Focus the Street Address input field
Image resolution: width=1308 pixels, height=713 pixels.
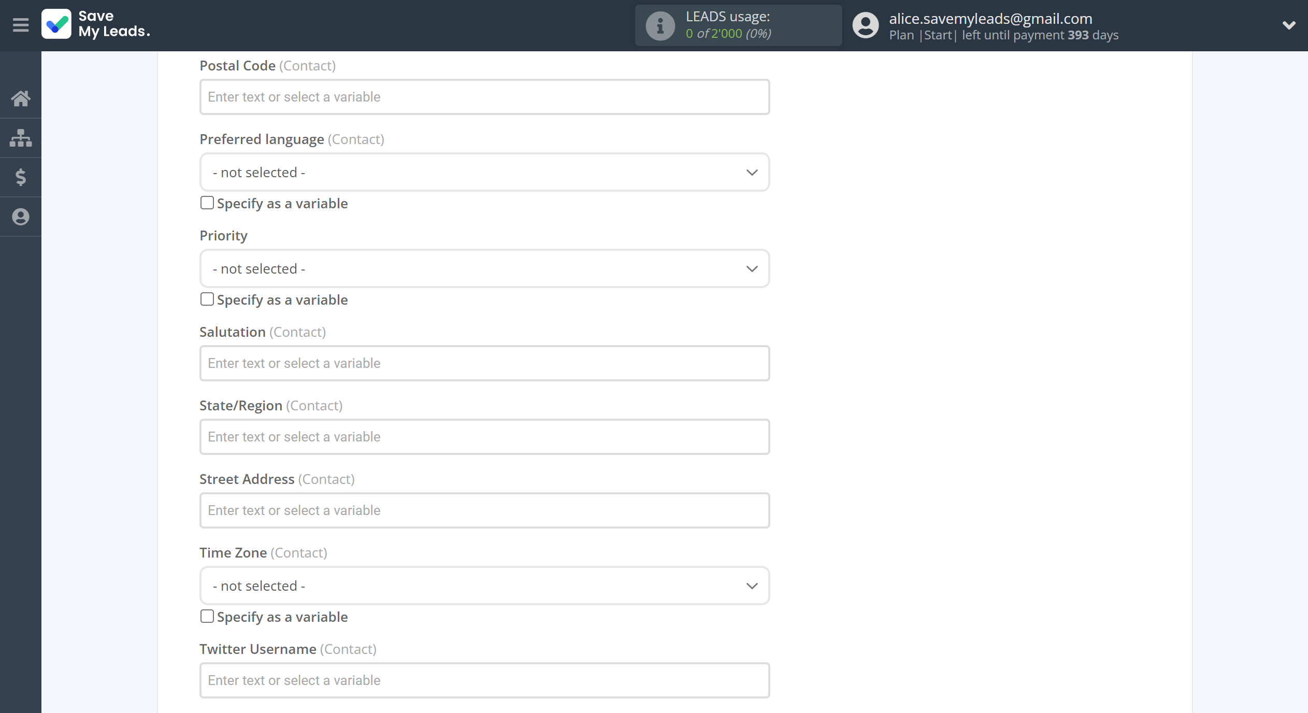coord(484,510)
